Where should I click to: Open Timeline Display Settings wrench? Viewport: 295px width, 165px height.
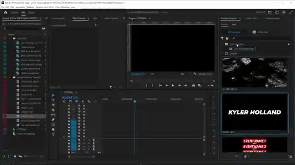click(89, 101)
